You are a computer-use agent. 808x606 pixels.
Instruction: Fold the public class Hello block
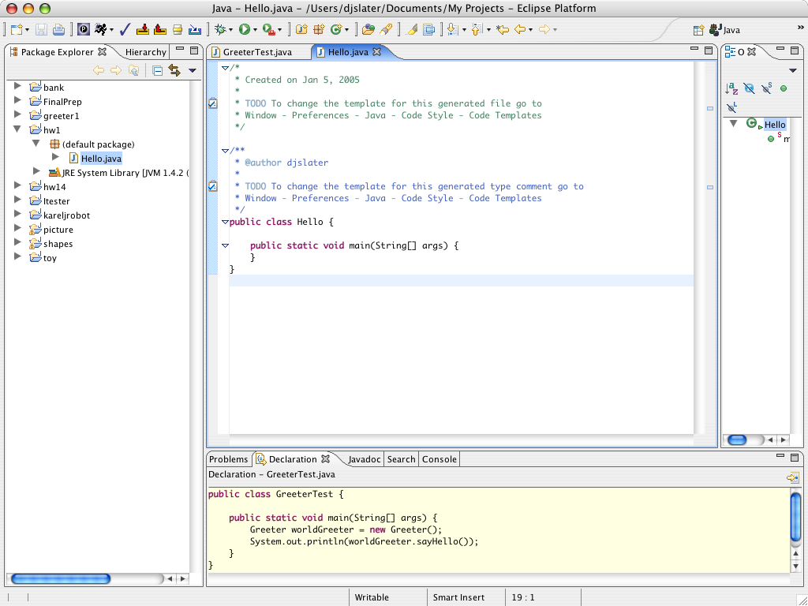(225, 222)
